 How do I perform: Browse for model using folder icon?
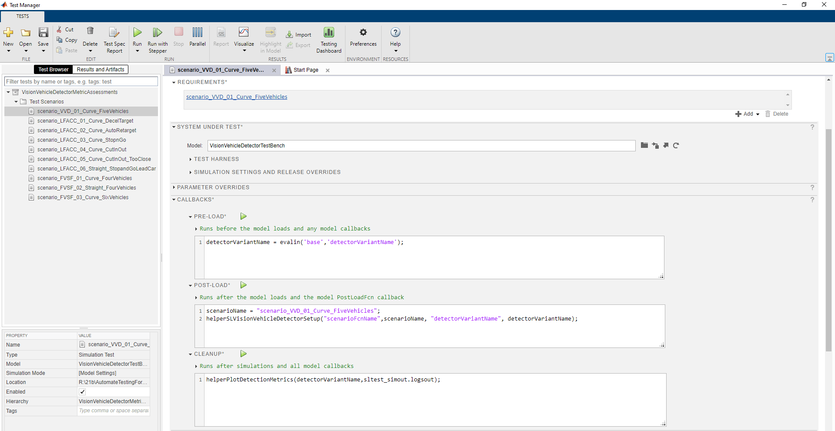(x=644, y=145)
